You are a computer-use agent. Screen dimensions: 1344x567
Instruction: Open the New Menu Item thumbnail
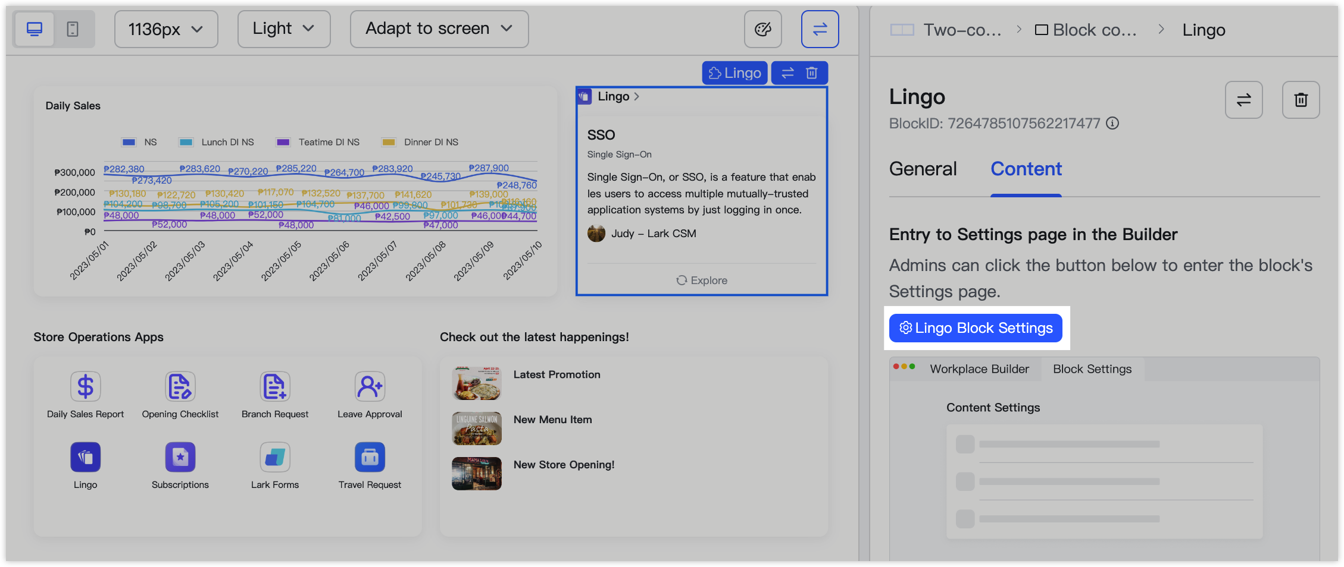tap(477, 429)
